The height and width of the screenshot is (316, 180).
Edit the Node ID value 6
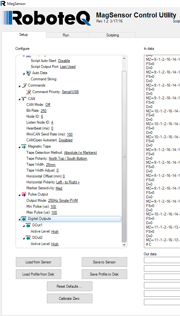(42, 116)
